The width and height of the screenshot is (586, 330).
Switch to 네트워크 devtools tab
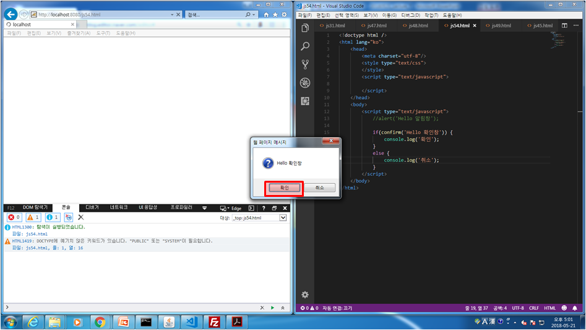tap(119, 207)
